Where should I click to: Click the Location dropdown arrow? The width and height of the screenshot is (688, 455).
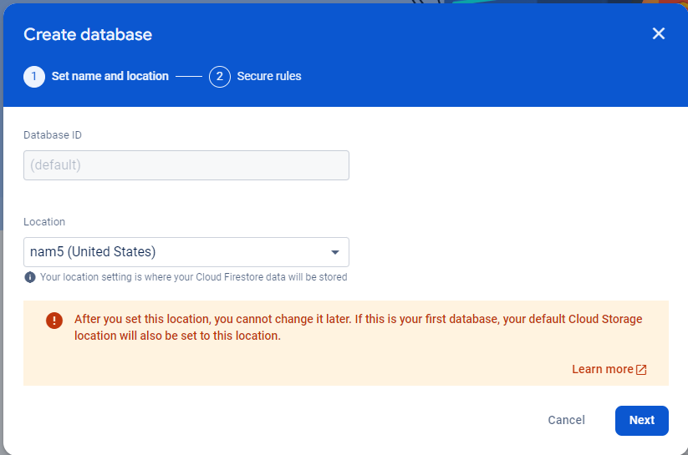coord(335,252)
